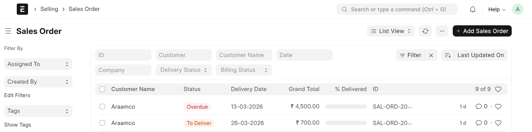This screenshot has width=532, height=132.
Task: Like the Overdue Araamco order heart
Action: [498, 107]
